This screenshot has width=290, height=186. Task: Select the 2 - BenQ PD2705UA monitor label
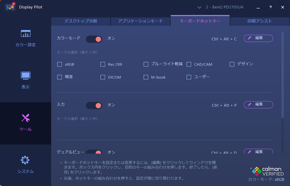[x=224, y=7]
